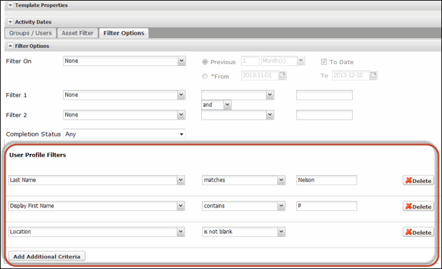
Task: Select the Previous radio button
Action: pyautogui.click(x=205, y=62)
